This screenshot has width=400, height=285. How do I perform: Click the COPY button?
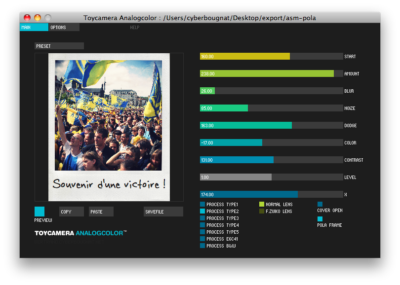pos(72,212)
